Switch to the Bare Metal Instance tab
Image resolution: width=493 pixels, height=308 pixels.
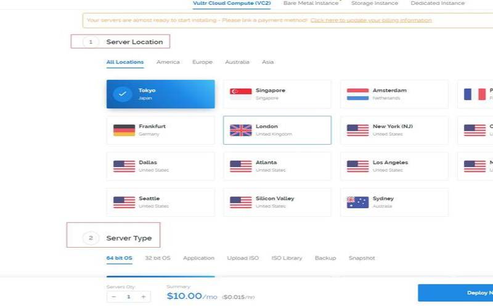[311, 3]
